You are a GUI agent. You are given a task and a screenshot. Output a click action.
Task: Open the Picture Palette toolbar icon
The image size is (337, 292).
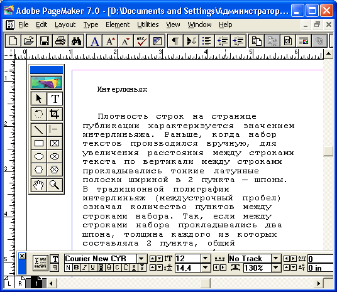coord(304,41)
